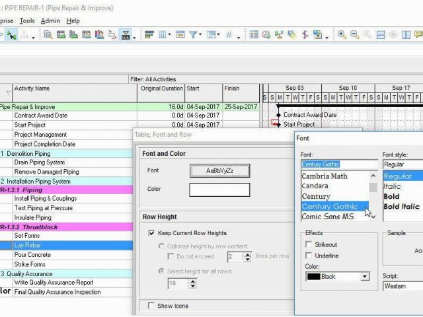Screen dimensions: 423x317
Task: Select the Activity Table layout icon
Action: [61, 35]
